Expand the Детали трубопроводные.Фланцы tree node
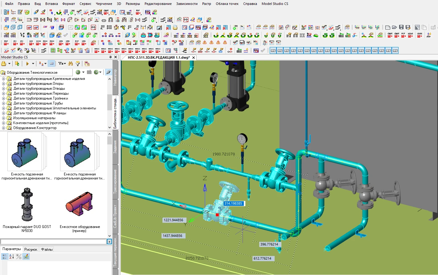 coord(4,113)
